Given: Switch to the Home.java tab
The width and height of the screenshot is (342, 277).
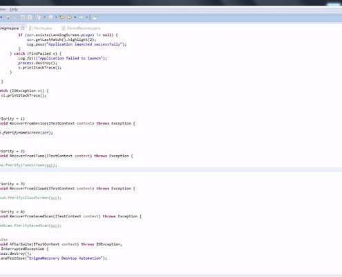Looking at the screenshot, I should click(43, 28).
